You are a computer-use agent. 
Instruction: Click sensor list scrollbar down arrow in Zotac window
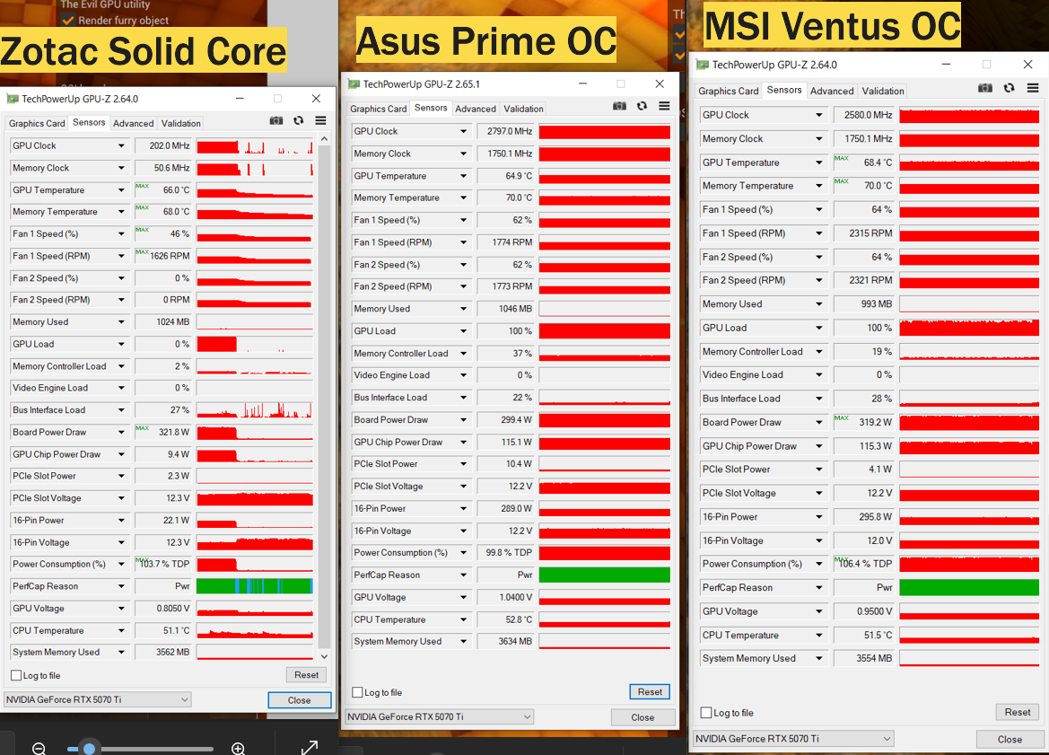(x=325, y=656)
